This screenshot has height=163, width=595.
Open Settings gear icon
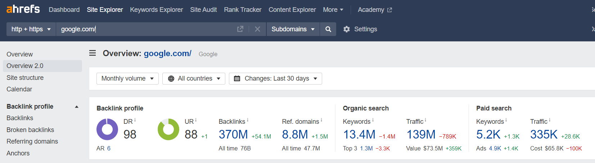(347, 29)
